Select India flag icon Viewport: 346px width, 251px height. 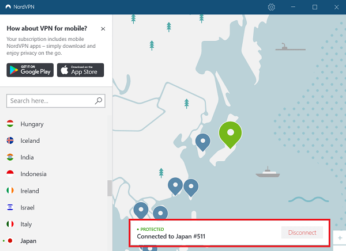pos(10,157)
